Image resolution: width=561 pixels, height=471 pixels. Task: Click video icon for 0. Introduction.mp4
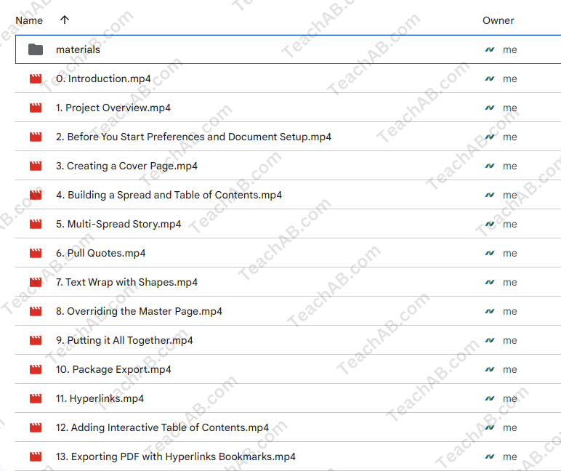click(36, 78)
